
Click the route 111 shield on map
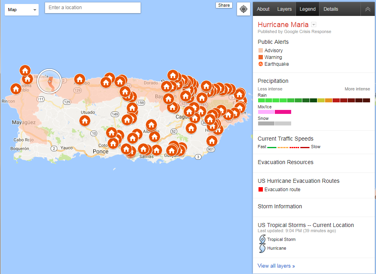pyautogui.click(x=40, y=99)
